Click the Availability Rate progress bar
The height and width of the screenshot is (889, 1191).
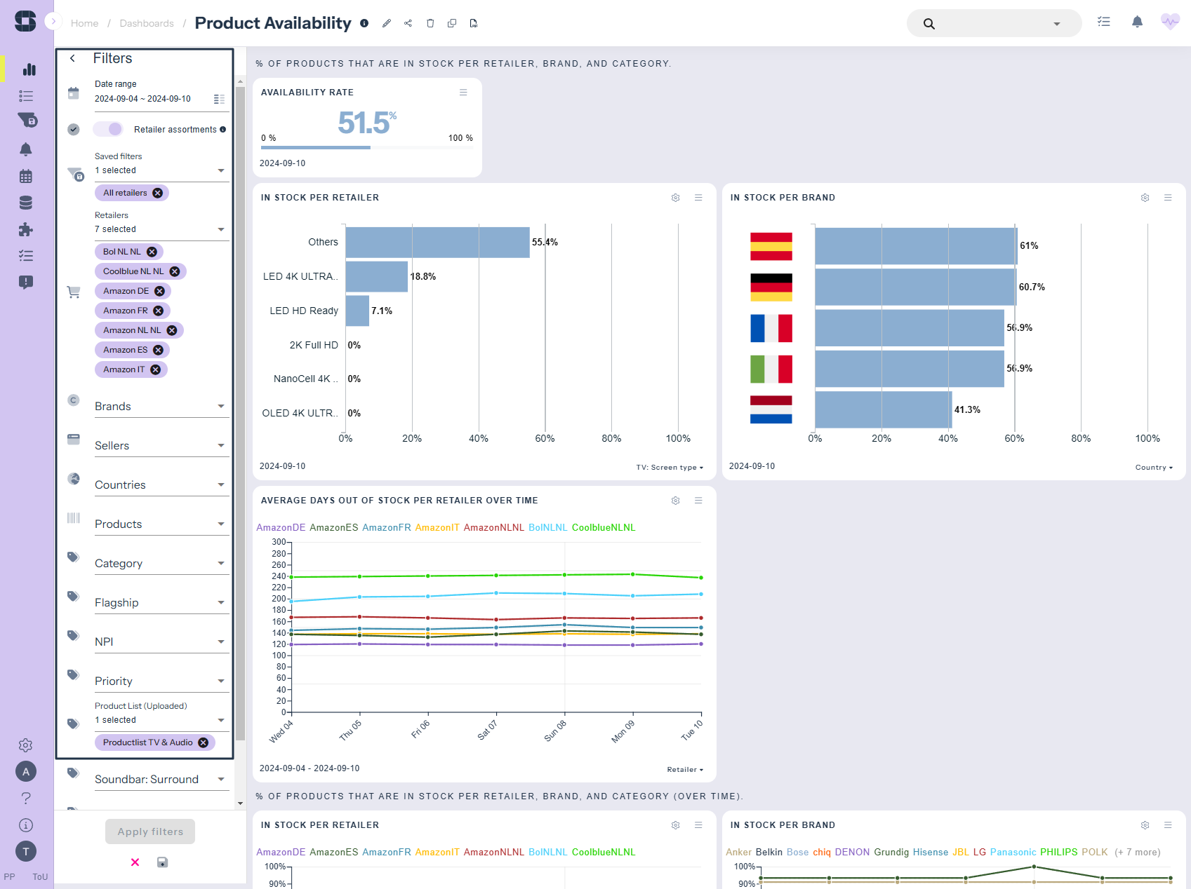pyautogui.click(x=366, y=147)
